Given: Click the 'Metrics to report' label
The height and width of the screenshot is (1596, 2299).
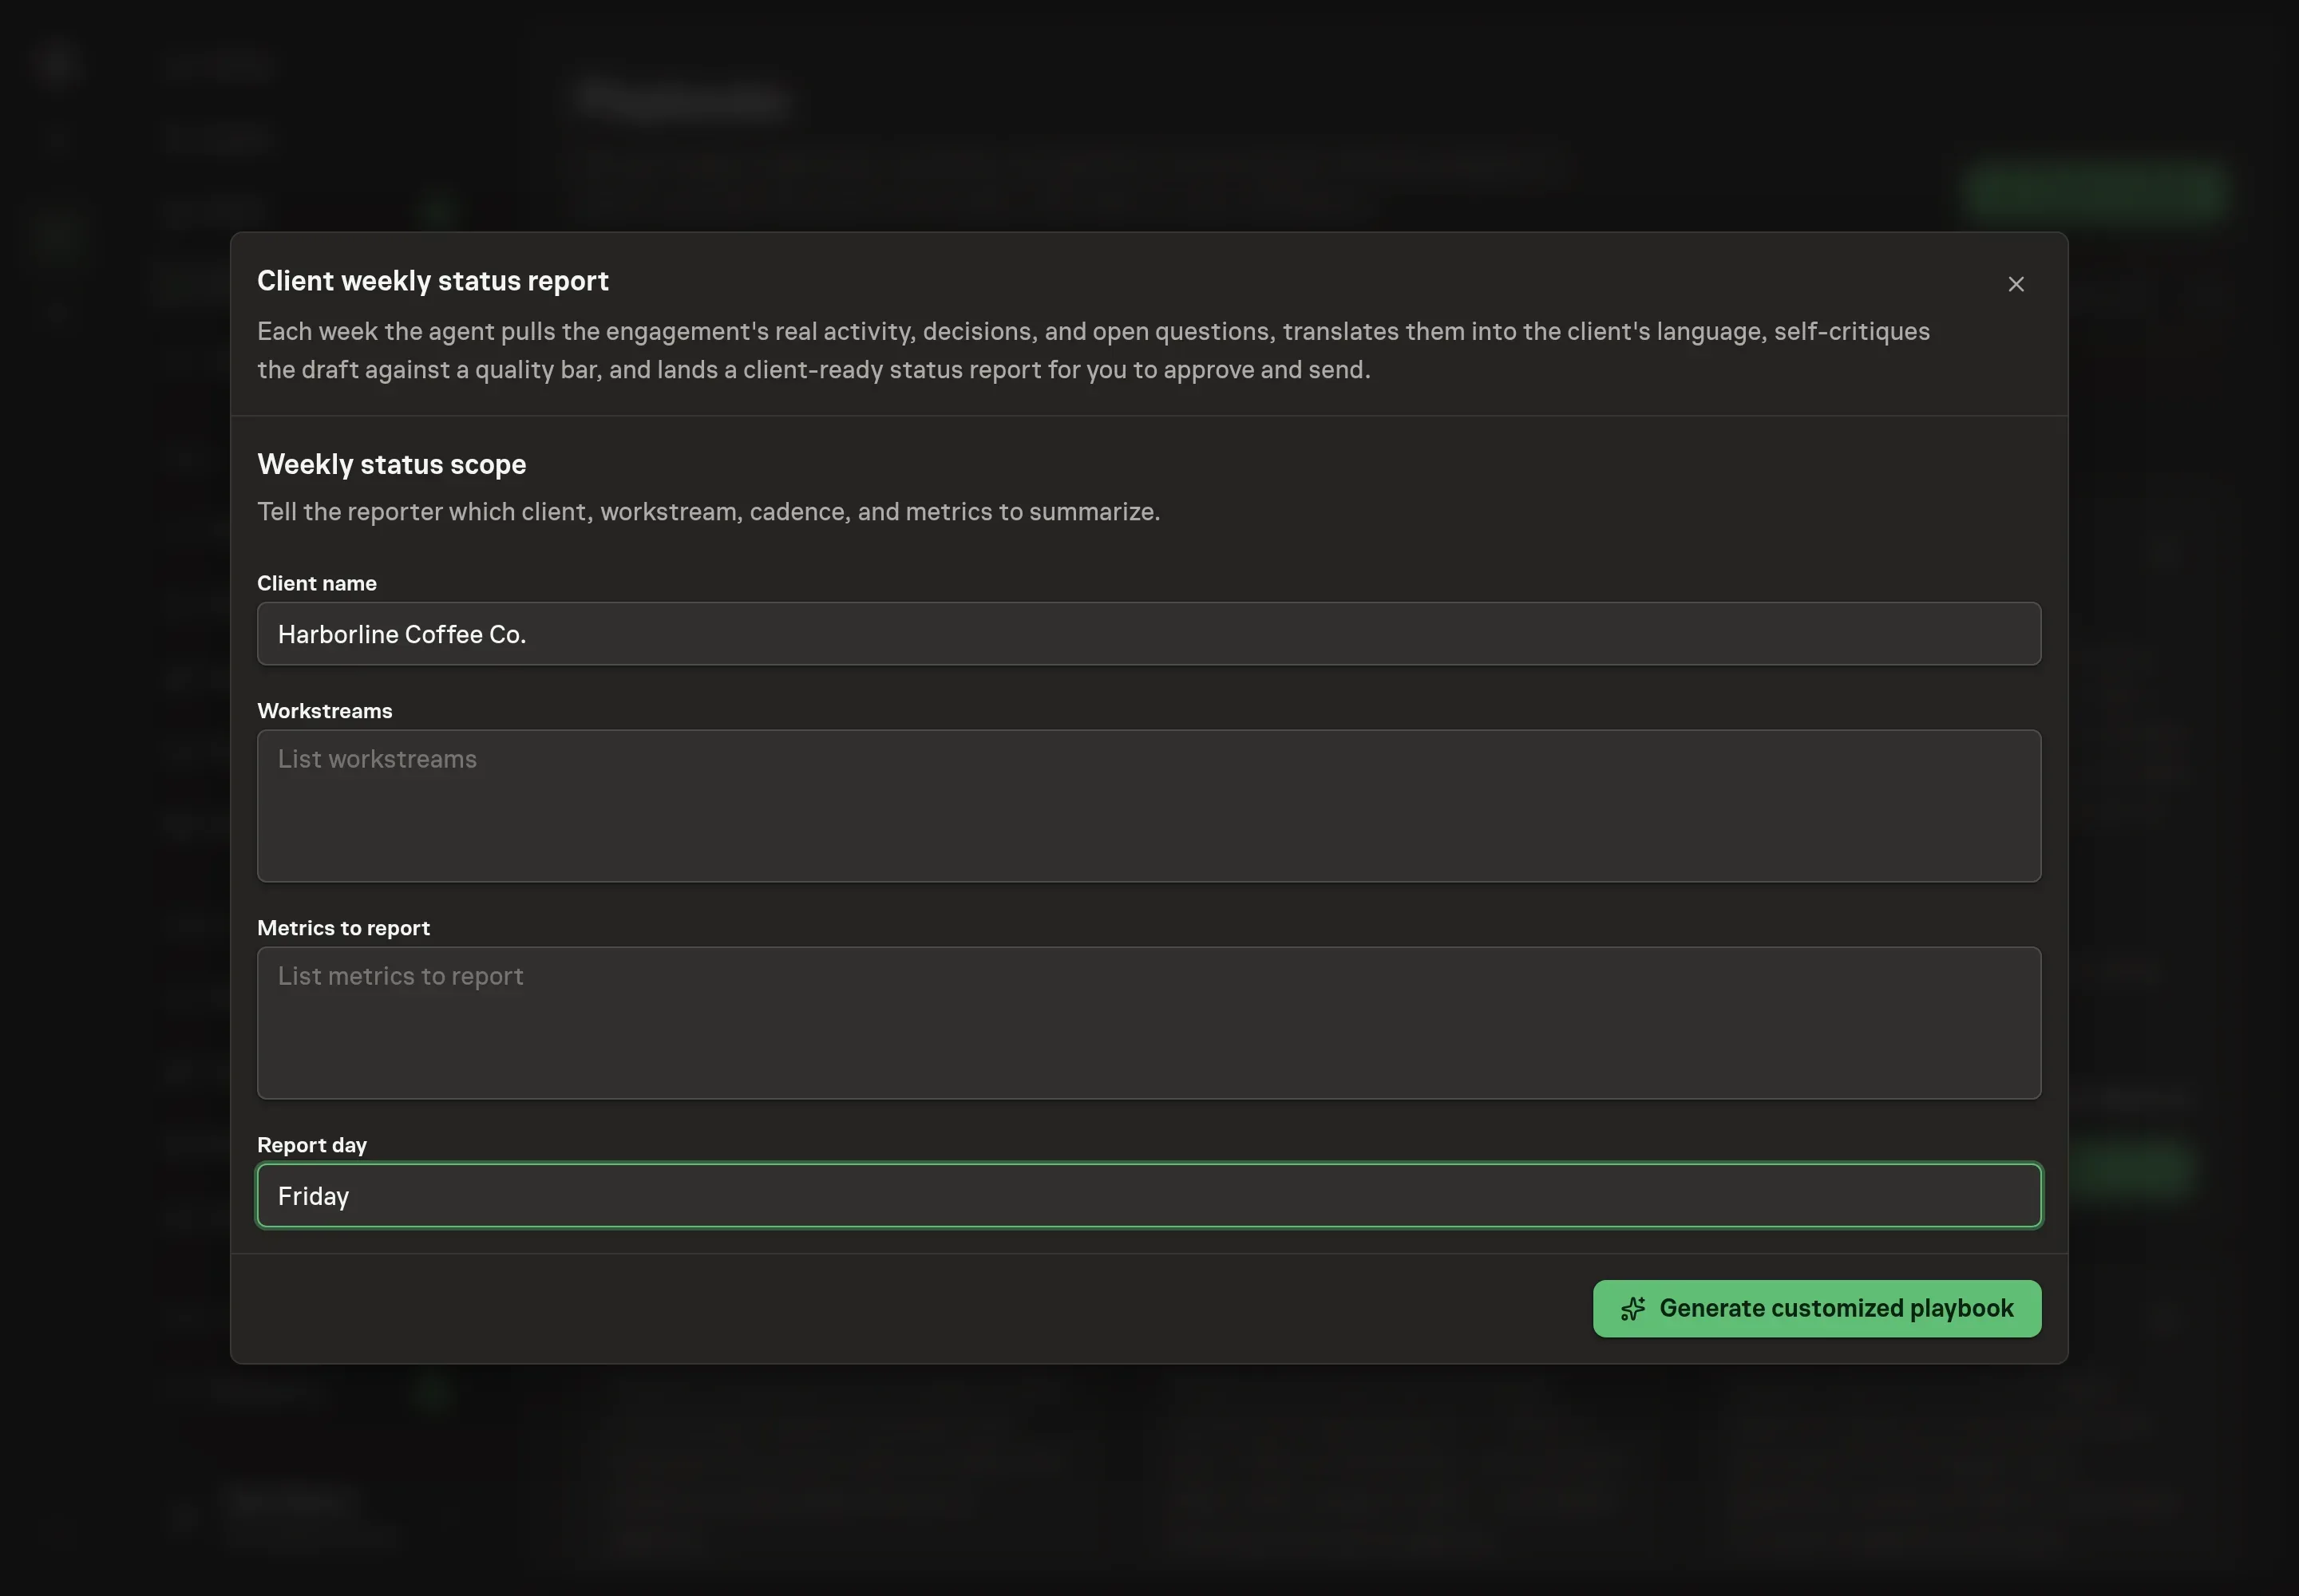Looking at the screenshot, I should (x=343, y=928).
